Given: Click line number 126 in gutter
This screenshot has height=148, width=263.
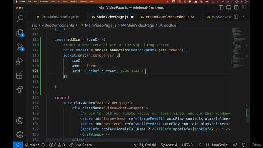Looking at the screenshot, I should coord(35,97).
